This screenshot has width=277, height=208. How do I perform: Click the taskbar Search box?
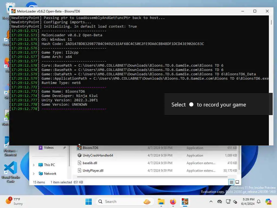coord(125,201)
